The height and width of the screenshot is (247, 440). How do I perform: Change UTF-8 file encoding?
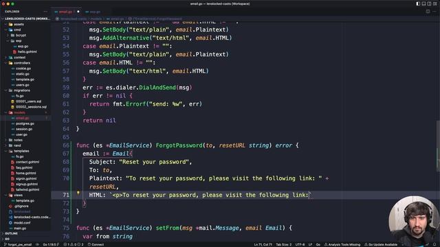(x=300, y=244)
